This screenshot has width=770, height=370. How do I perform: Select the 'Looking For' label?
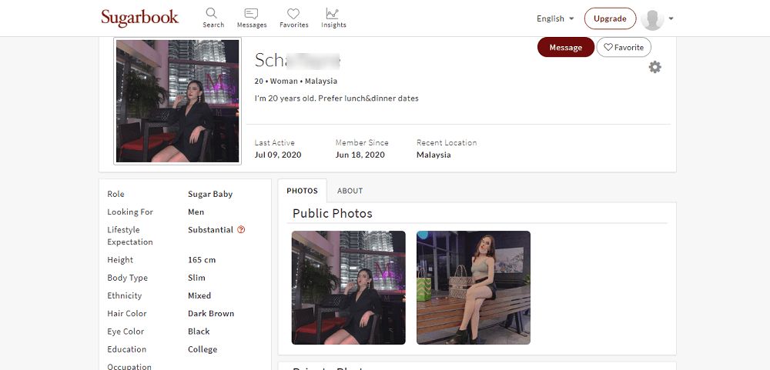pos(130,212)
